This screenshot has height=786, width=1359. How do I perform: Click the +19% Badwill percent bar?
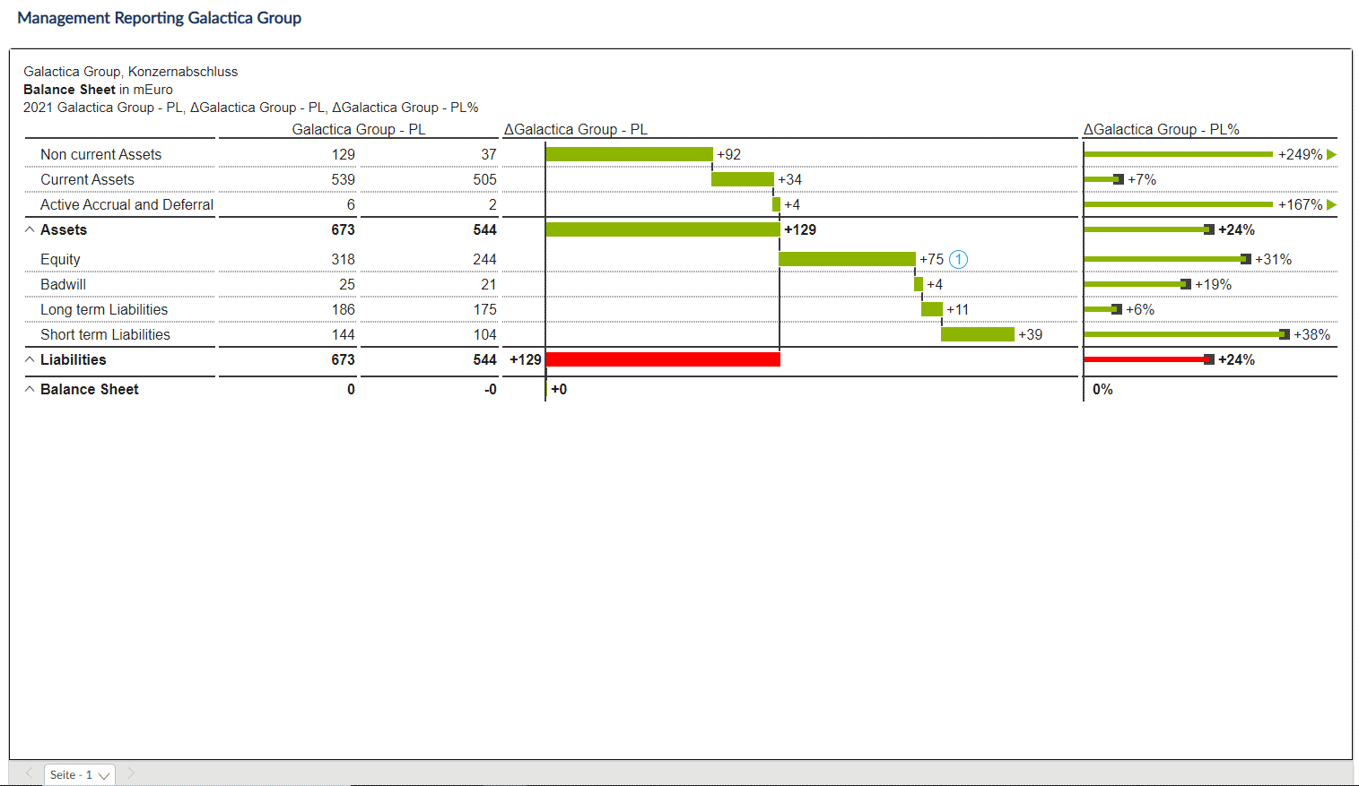pos(1137,284)
